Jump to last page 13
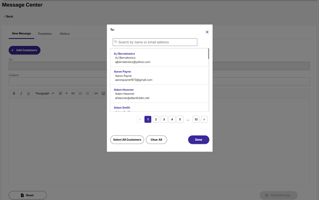Viewport: 319px width, 200px height. pos(196,120)
